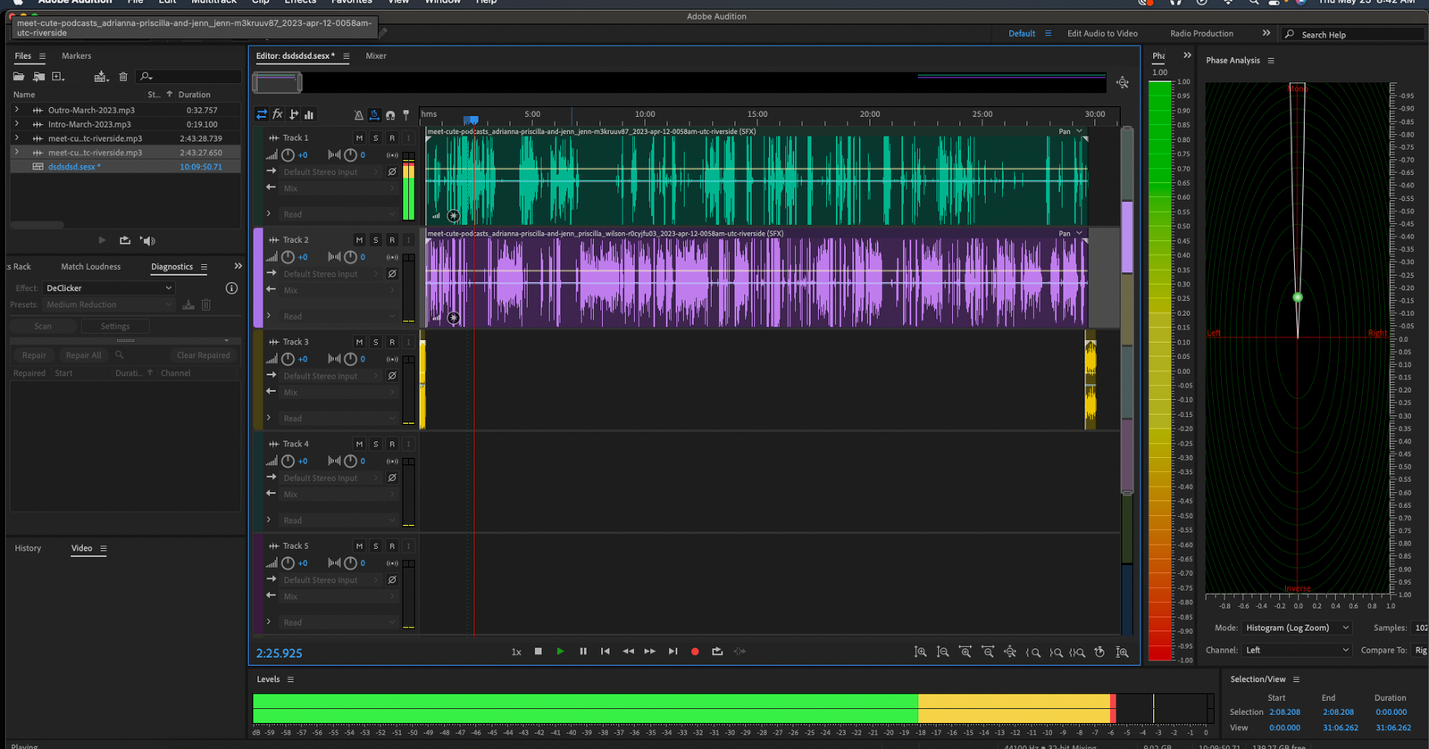The image size is (1429, 749).
Task: Click the stop button in transport
Action: click(538, 652)
